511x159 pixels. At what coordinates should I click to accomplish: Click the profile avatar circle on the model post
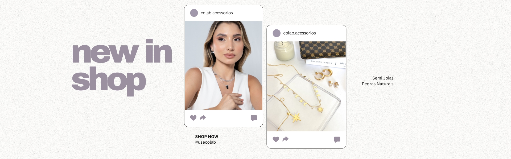click(x=194, y=13)
